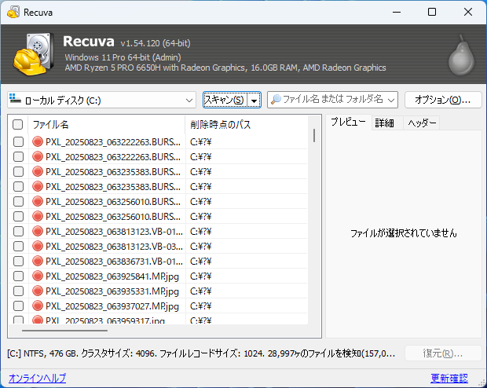Click red status icon of PXL_20250823_063937027.MP.jpg

38,306
